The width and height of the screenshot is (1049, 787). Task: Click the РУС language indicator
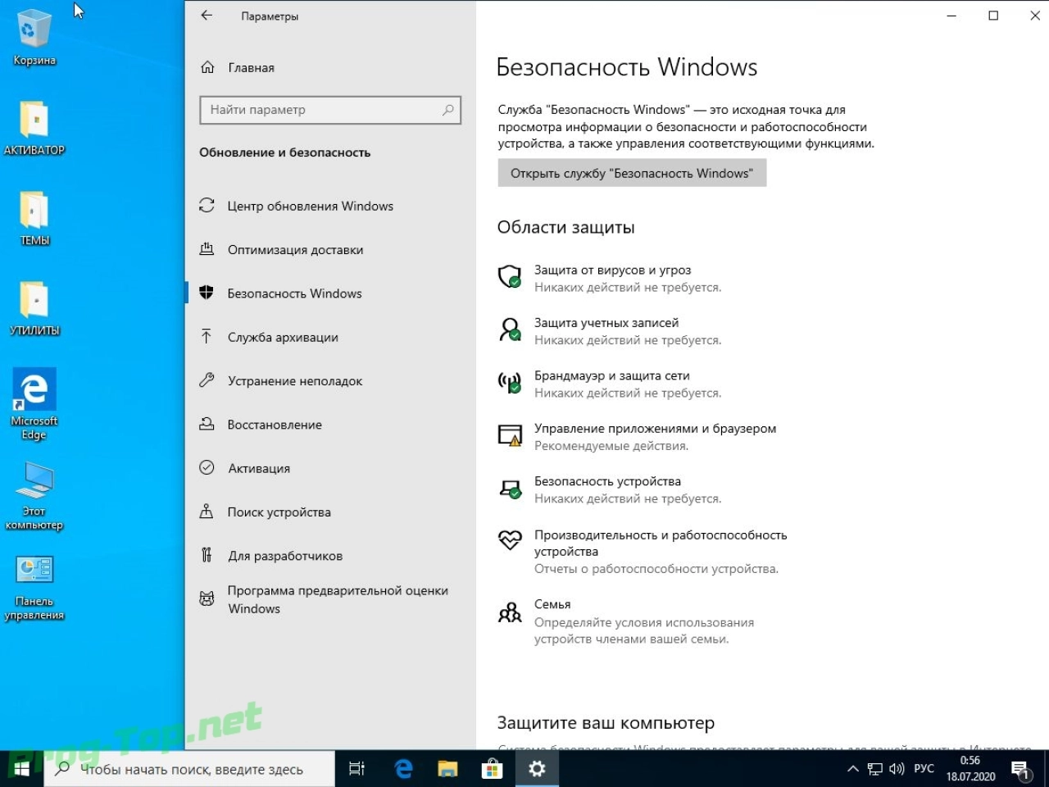924,769
